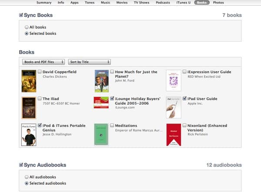
Task: Select the All audiobooks radio button
Action: click(x=27, y=177)
